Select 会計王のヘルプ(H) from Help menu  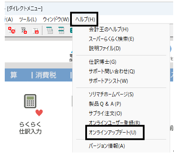[121, 29]
